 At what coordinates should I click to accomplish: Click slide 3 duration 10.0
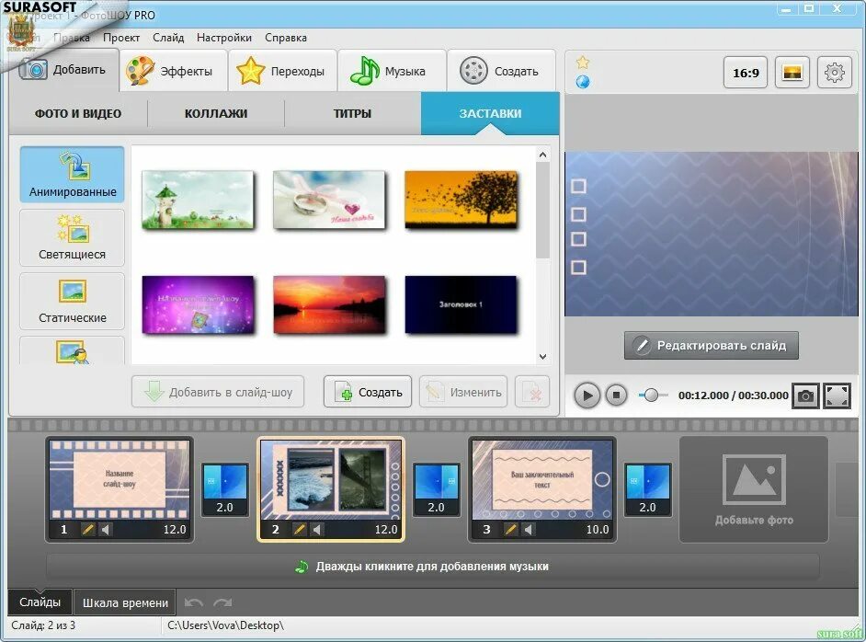click(x=598, y=529)
